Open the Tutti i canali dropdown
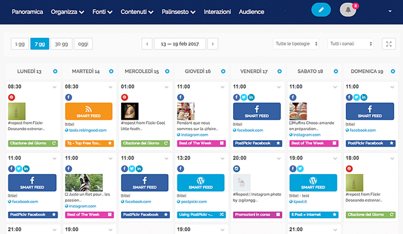Image resolution: width=403 pixels, height=234 pixels. tap(350, 44)
